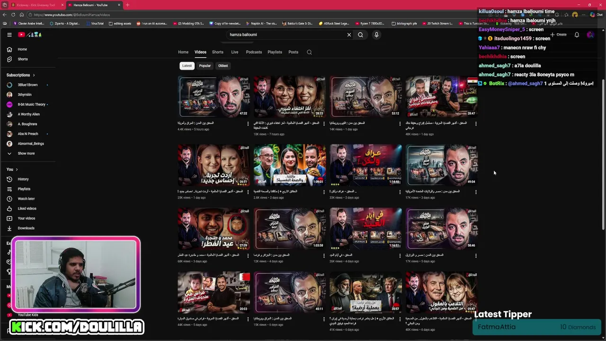Open editing assets bookmark

pyautogui.click(x=120, y=23)
